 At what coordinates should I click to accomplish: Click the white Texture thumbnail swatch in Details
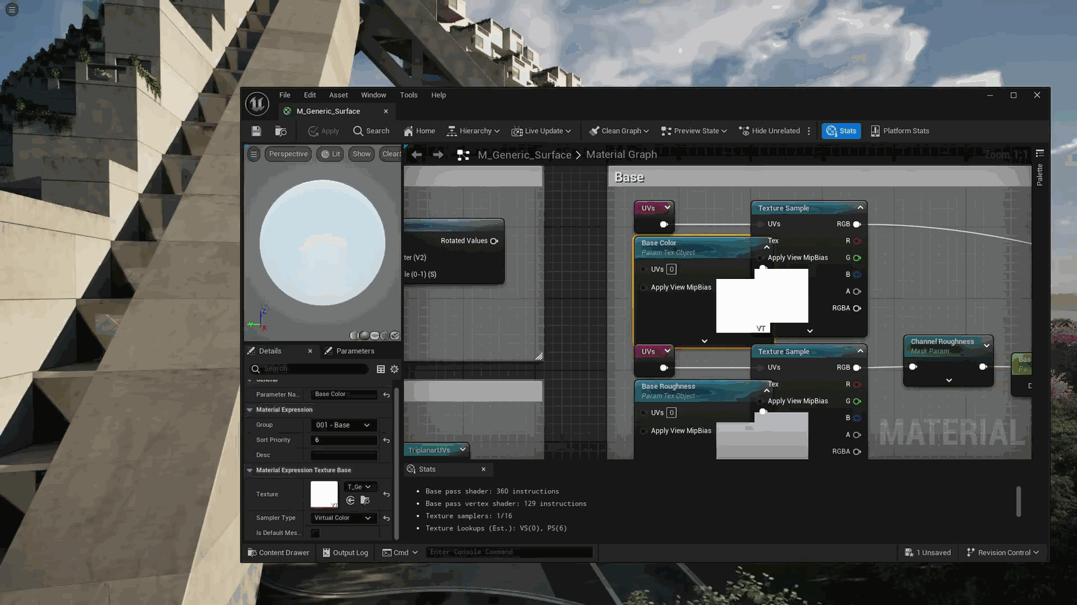(x=324, y=494)
